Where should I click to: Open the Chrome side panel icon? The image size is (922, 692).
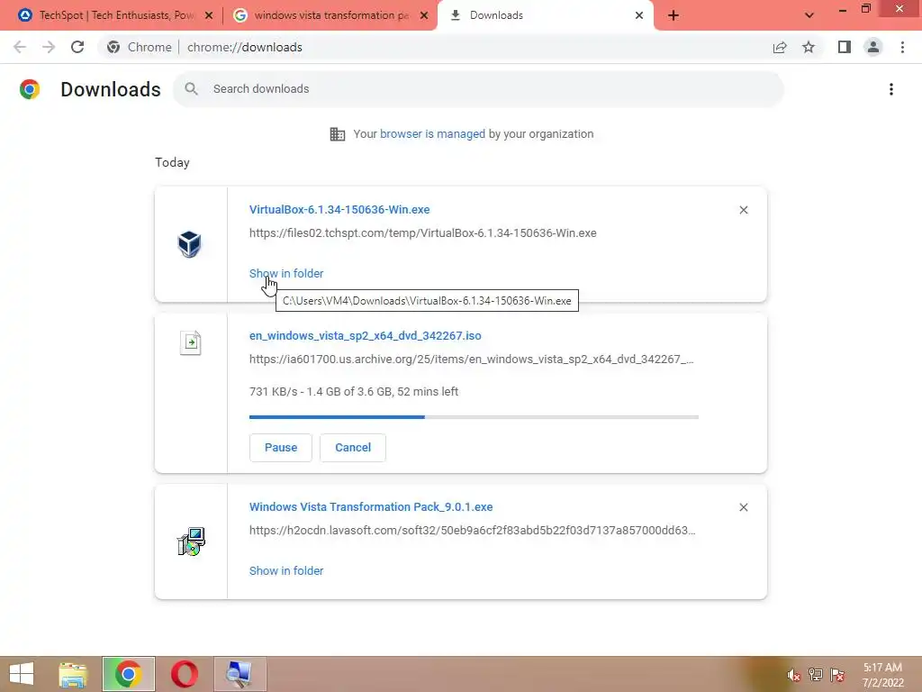(845, 47)
